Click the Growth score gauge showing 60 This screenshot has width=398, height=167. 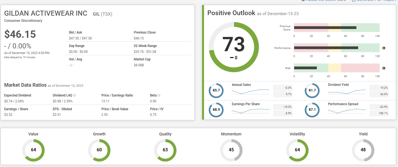coord(99,150)
